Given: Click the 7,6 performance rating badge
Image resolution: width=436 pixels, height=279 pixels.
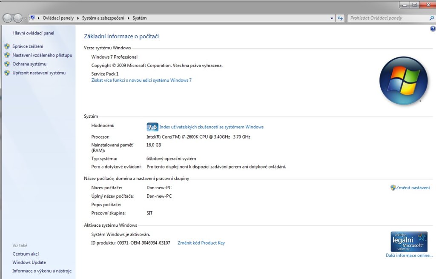Looking at the screenshot, I should coord(152,127).
